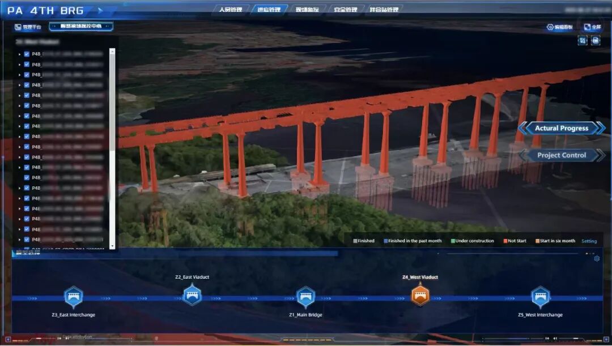Click the 编辑看板 button label
Image resolution: width=612 pixels, height=346 pixels.
point(564,27)
